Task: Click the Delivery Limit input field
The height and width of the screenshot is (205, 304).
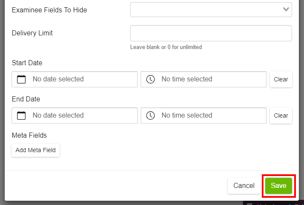Action: 211,33
